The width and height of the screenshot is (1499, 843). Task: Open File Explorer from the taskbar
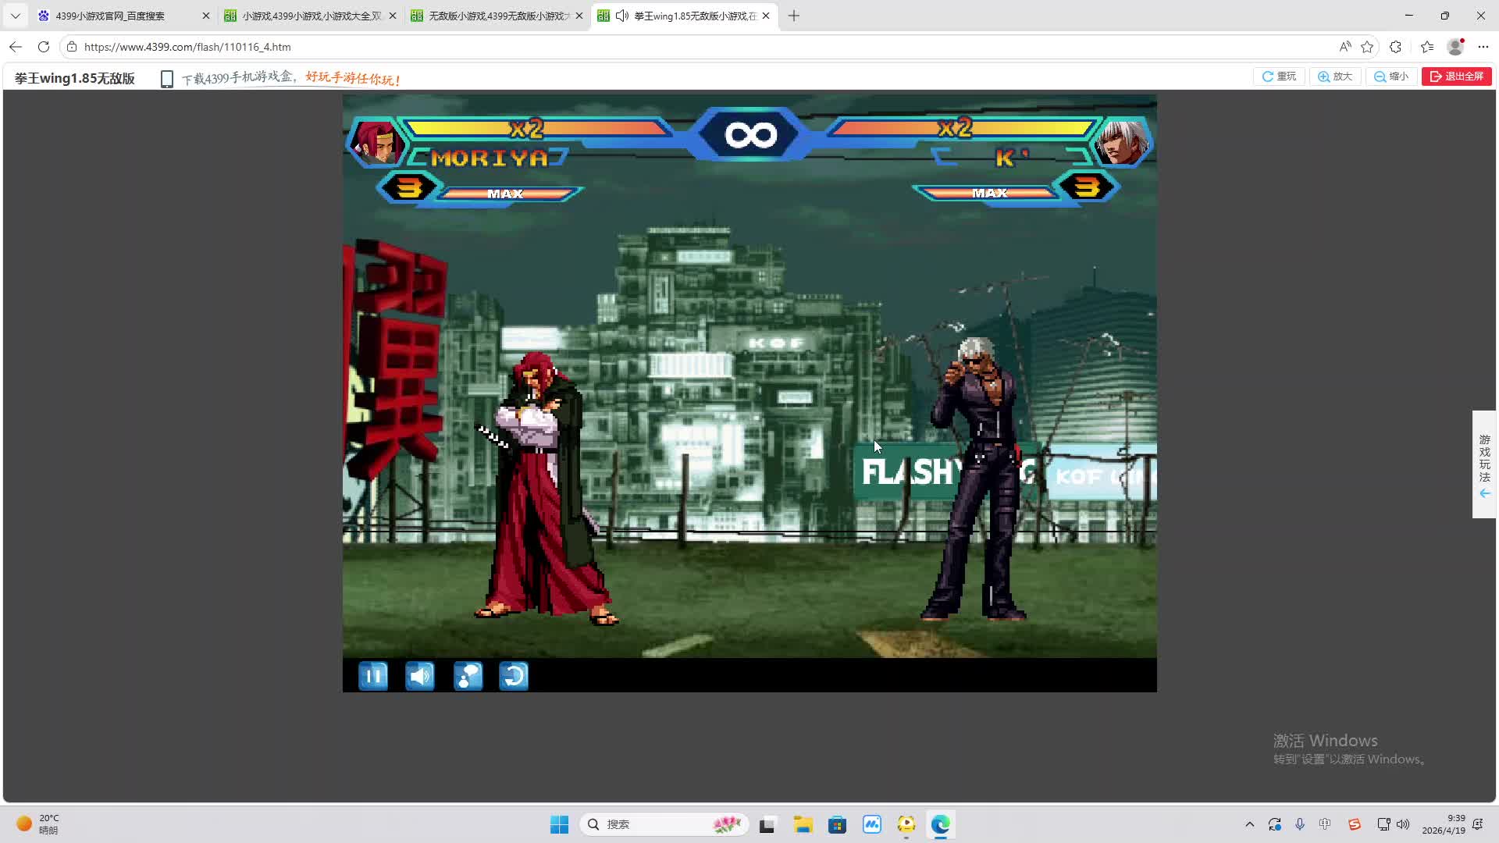tap(803, 824)
